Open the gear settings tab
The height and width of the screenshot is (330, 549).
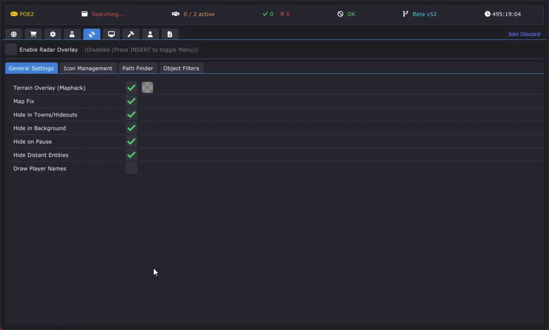(x=53, y=34)
